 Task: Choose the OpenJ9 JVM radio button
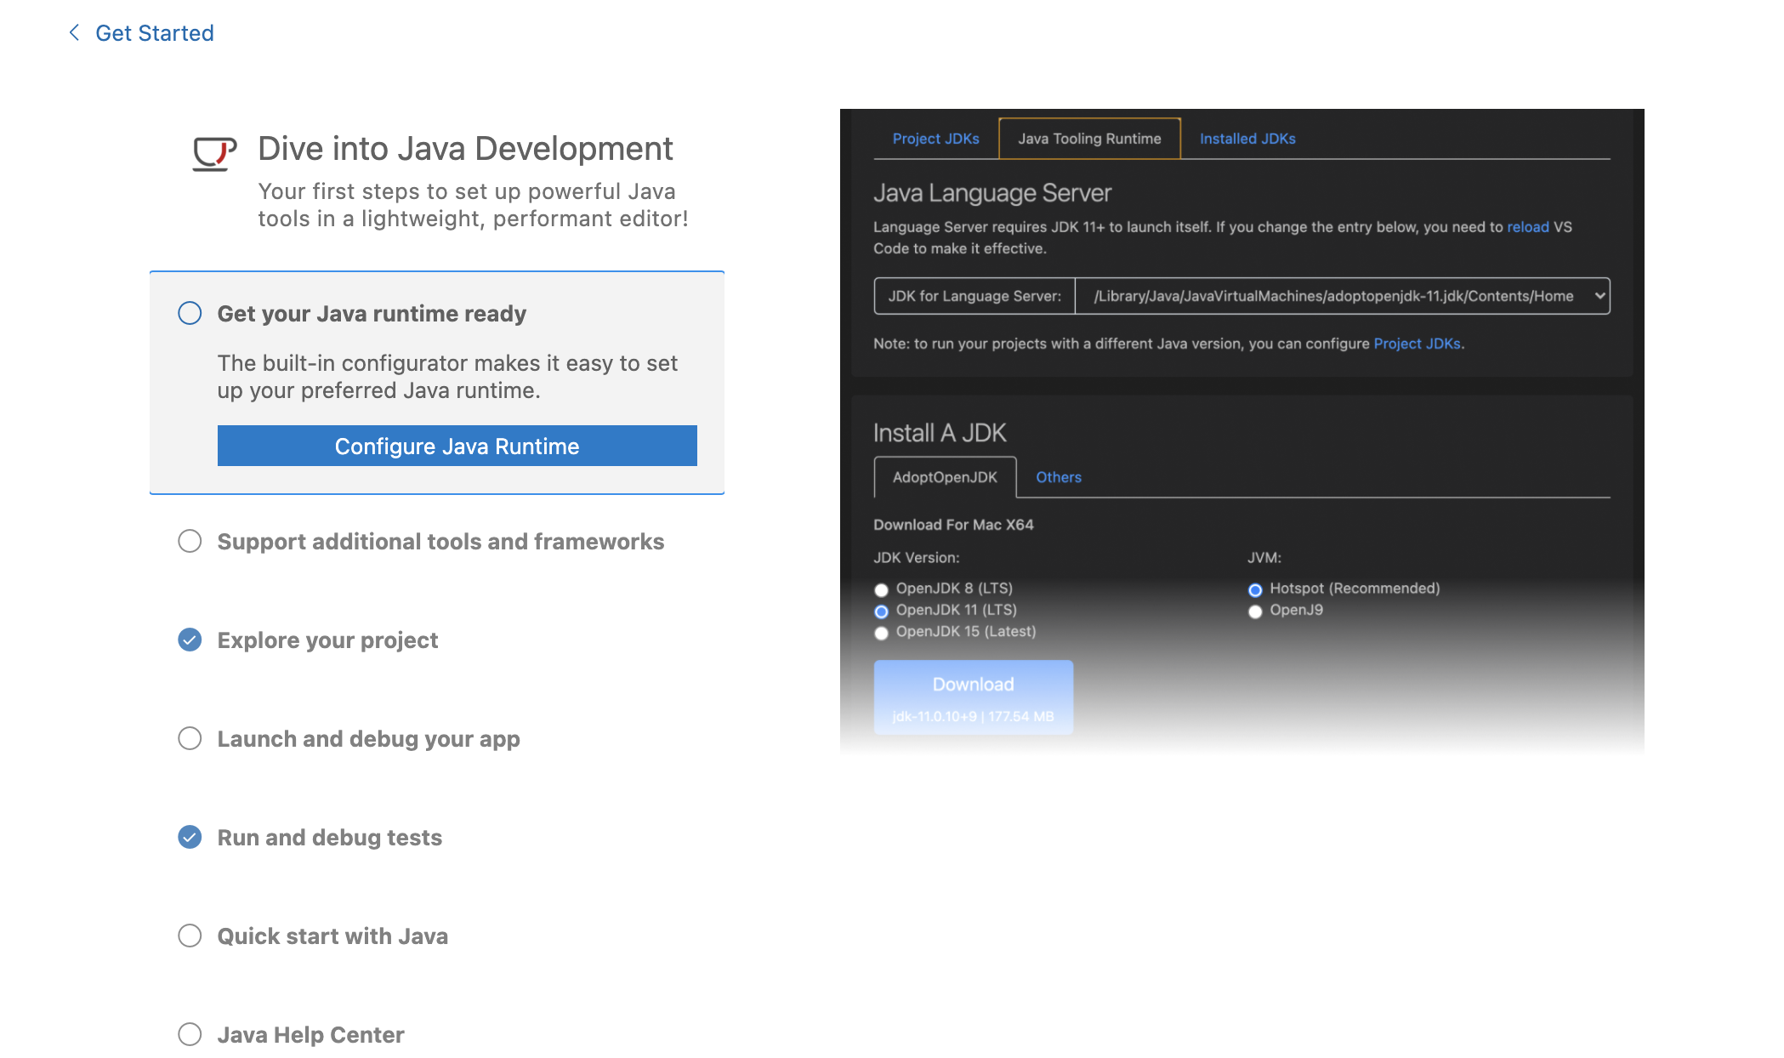[1255, 611]
